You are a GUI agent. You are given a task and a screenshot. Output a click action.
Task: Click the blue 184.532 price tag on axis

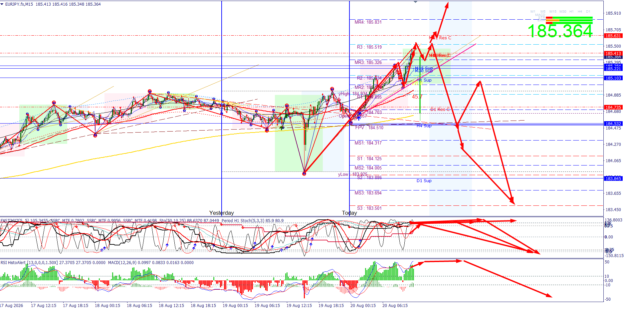click(x=613, y=124)
